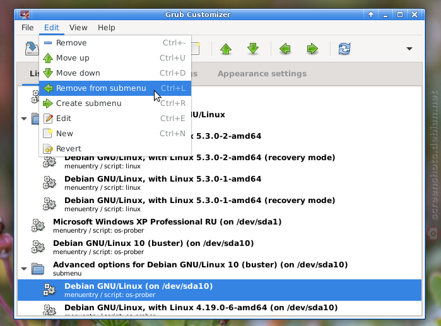Viewport: 441px width, 326px height.
Task: Select Microsoft Windows XP Professional RU entry
Action: click(220, 226)
